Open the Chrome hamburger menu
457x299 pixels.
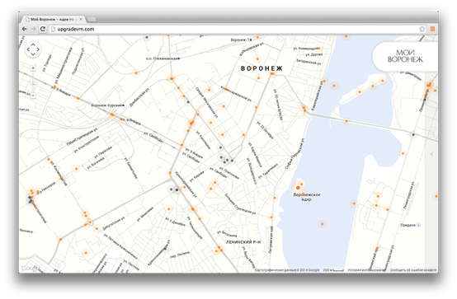coord(432,29)
